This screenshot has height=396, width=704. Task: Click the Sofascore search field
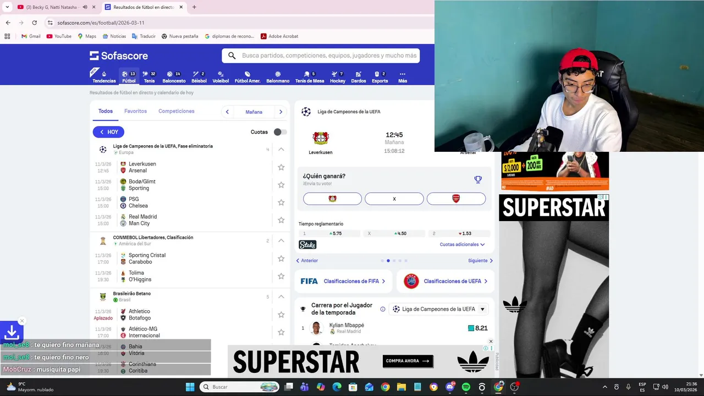(x=321, y=56)
